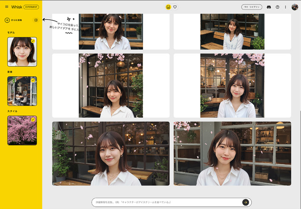Click the 背景 section label
This screenshot has height=209, width=301.
point(10,72)
